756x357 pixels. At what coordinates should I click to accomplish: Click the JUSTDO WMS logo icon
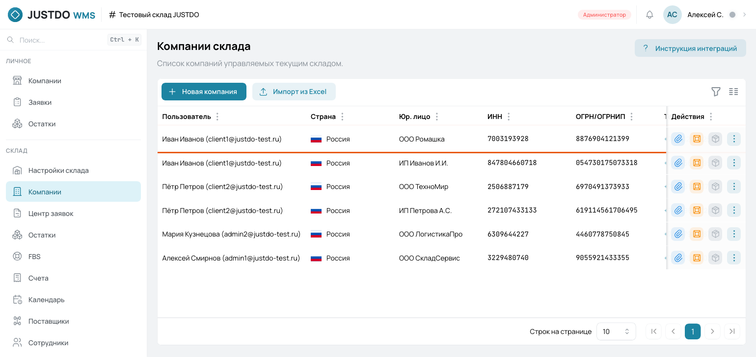15,15
